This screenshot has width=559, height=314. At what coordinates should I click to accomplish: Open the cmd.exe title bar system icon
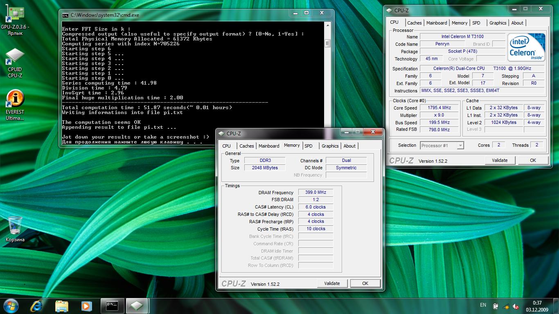click(65, 15)
